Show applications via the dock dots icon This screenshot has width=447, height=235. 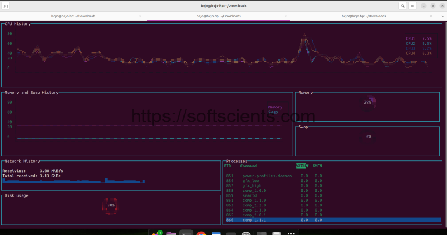(x=290, y=233)
